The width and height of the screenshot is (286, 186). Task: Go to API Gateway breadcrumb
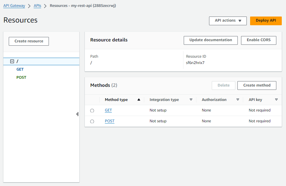click(x=14, y=6)
